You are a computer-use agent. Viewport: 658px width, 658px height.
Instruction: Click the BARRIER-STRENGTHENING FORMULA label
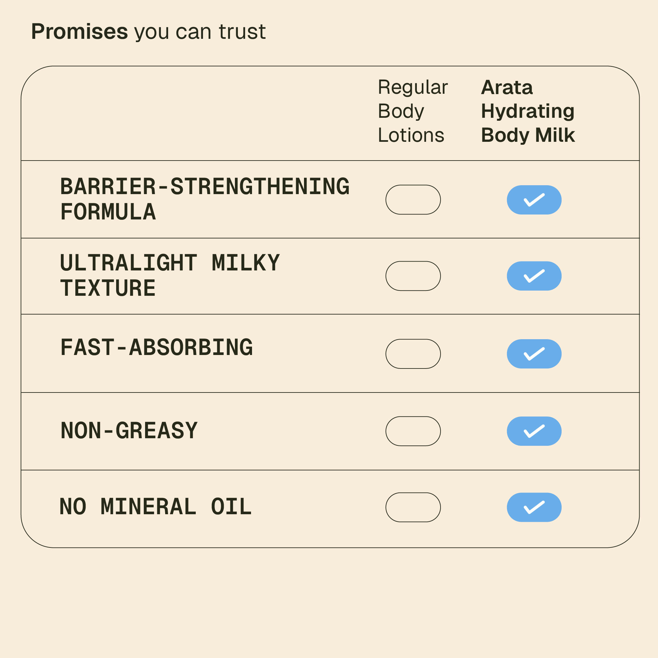click(x=204, y=199)
